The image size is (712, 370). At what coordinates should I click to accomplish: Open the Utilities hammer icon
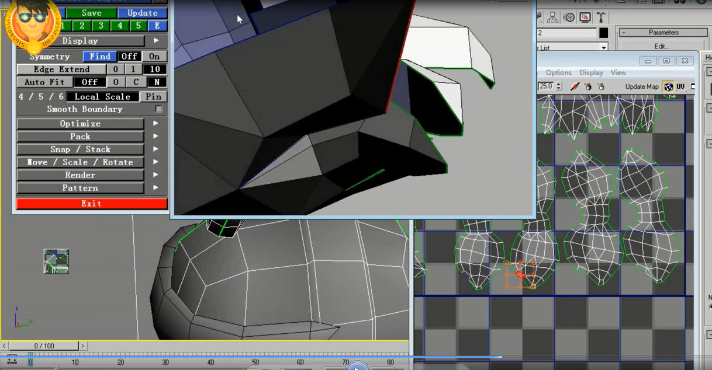click(601, 18)
